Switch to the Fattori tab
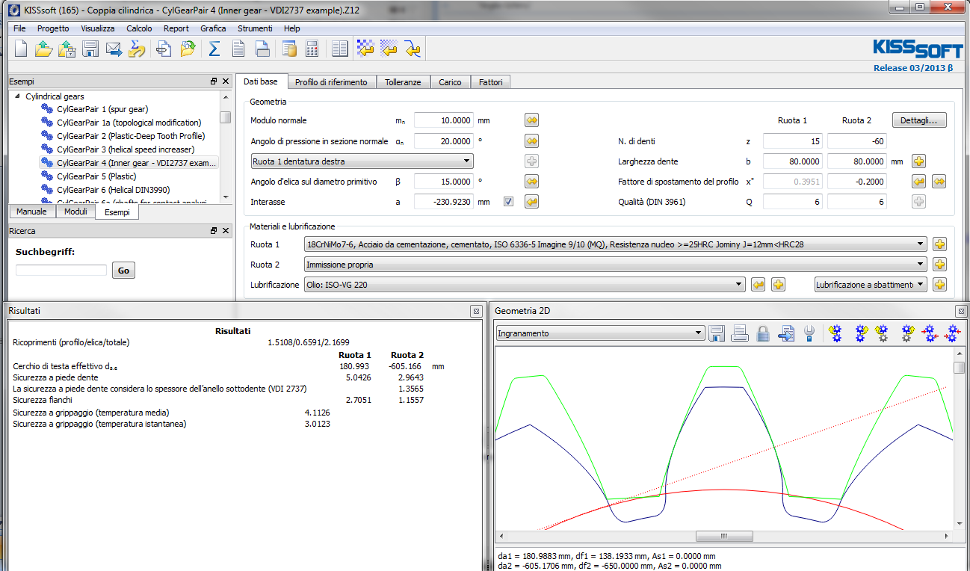 tap(491, 82)
